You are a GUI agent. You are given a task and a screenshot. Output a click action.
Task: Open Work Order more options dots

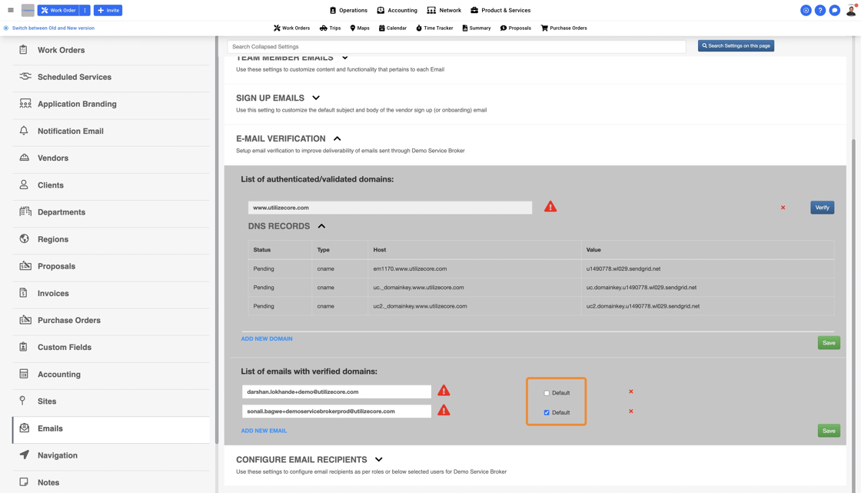[85, 10]
